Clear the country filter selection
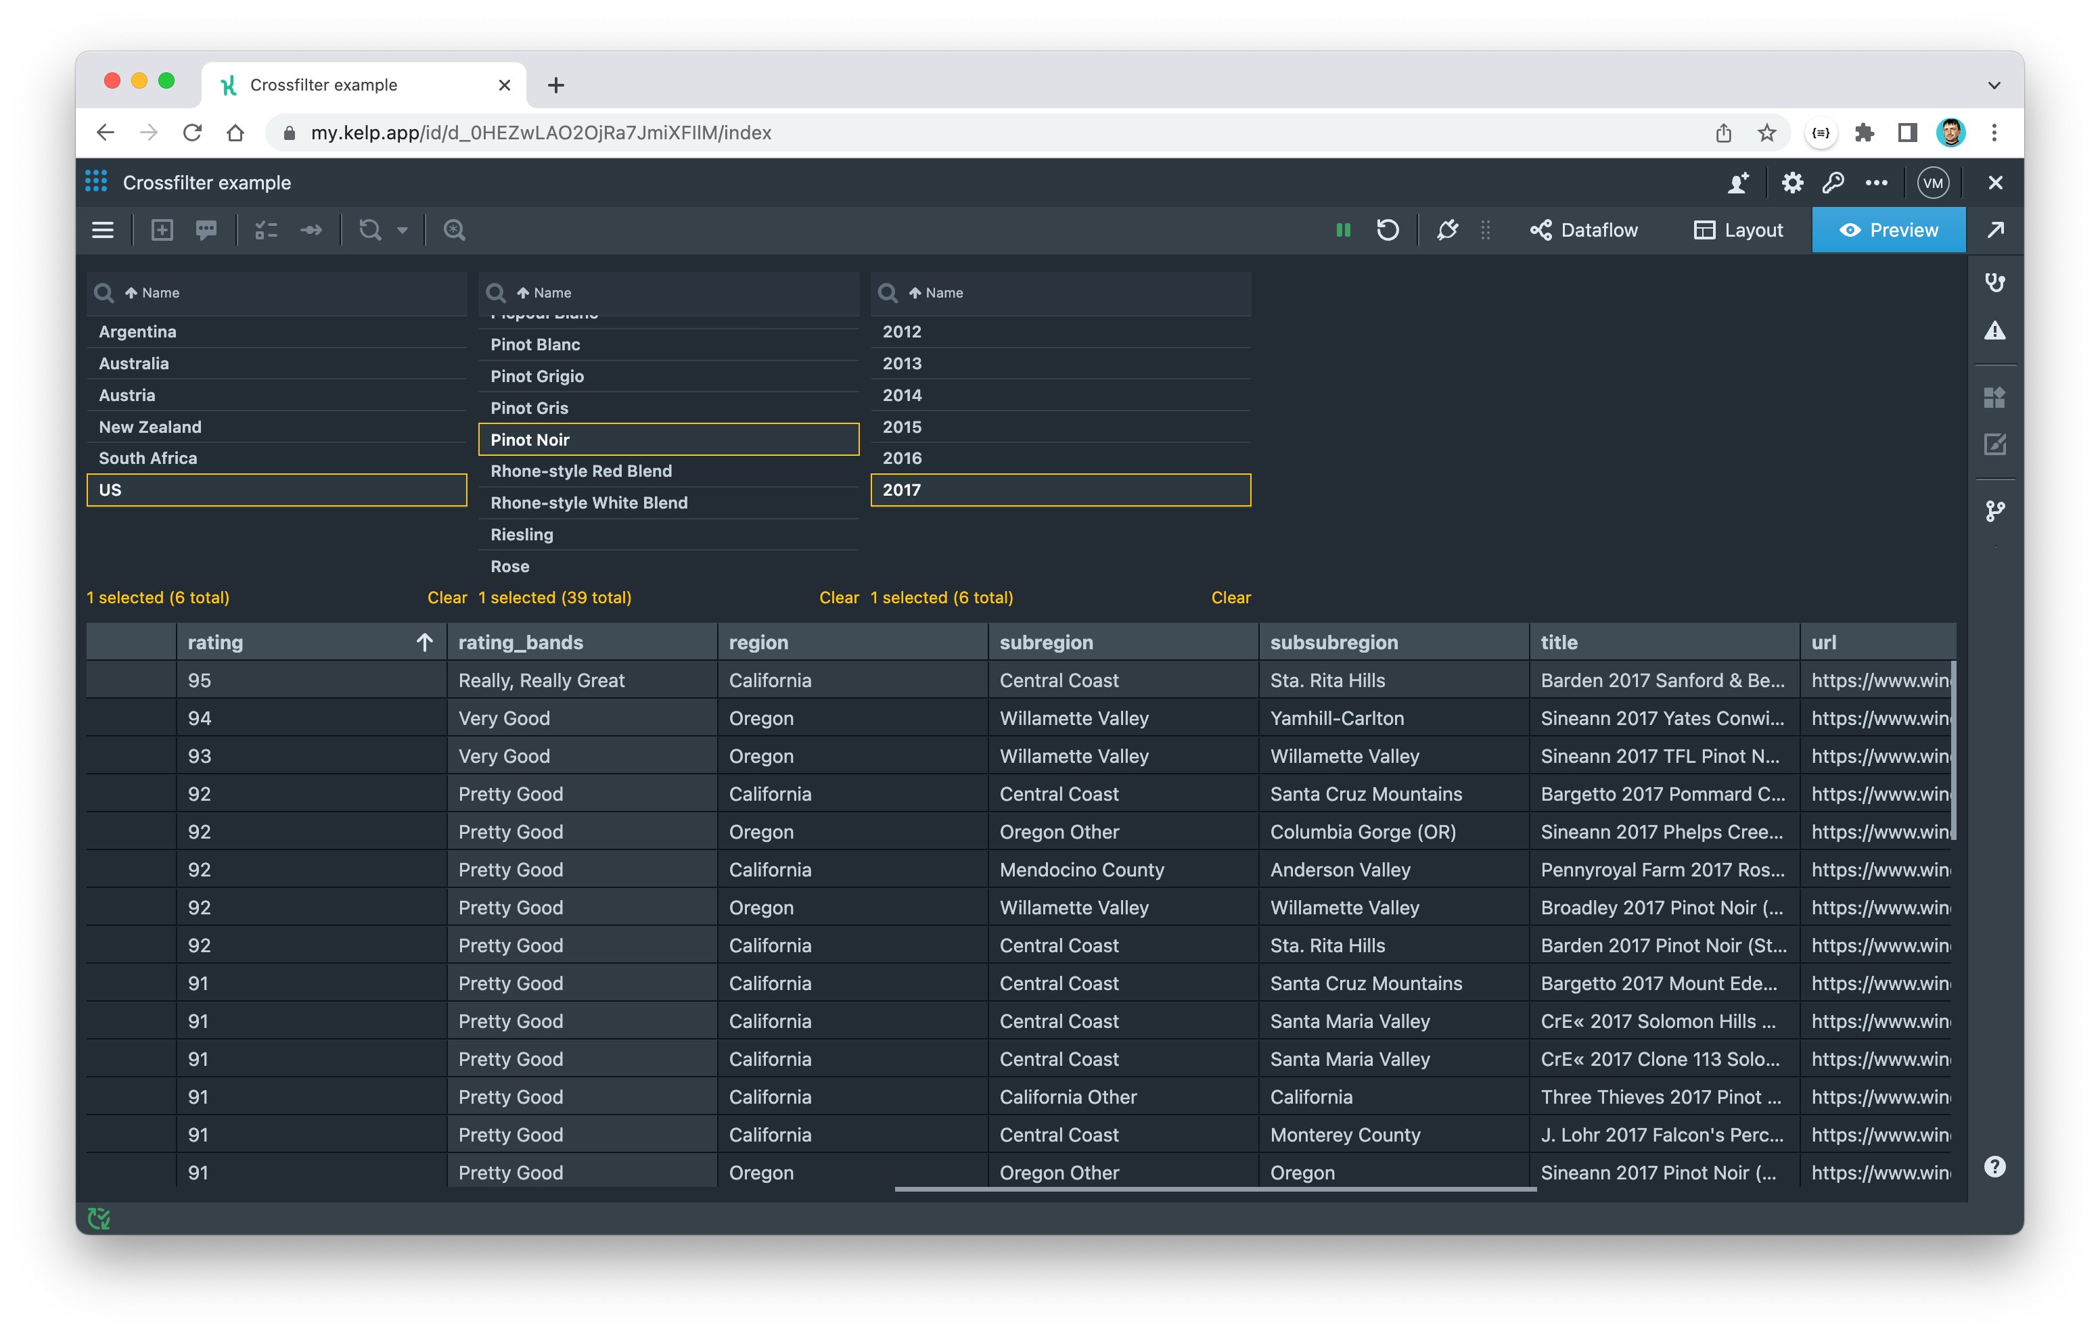 click(x=447, y=597)
